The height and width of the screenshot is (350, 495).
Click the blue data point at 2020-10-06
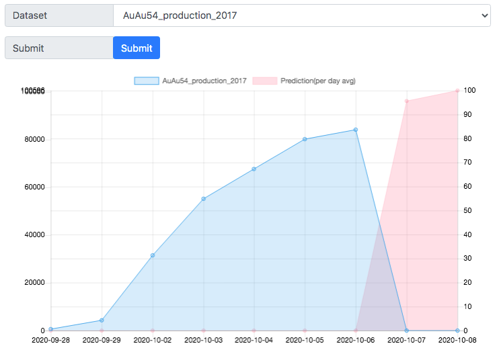pyautogui.click(x=356, y=130)
